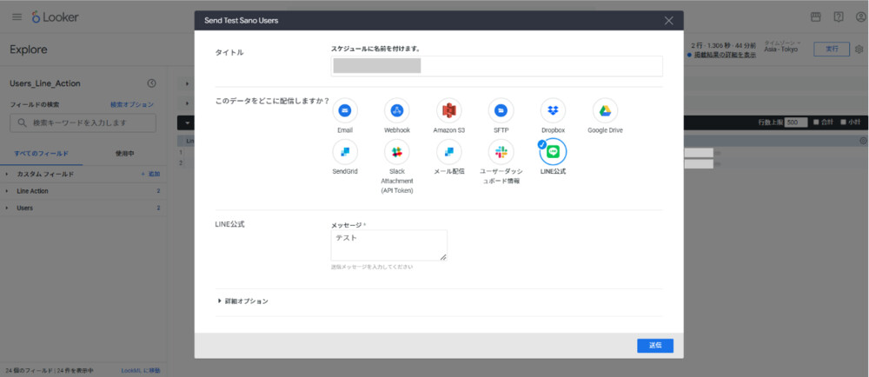The height and width of the screenshot is (377, 869).
Task: Expand the Line Action field group
Action: [x=32, y=191]
